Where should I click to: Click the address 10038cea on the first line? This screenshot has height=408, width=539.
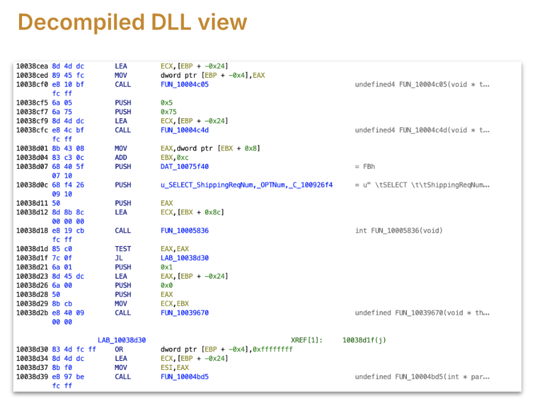[32, 66]
